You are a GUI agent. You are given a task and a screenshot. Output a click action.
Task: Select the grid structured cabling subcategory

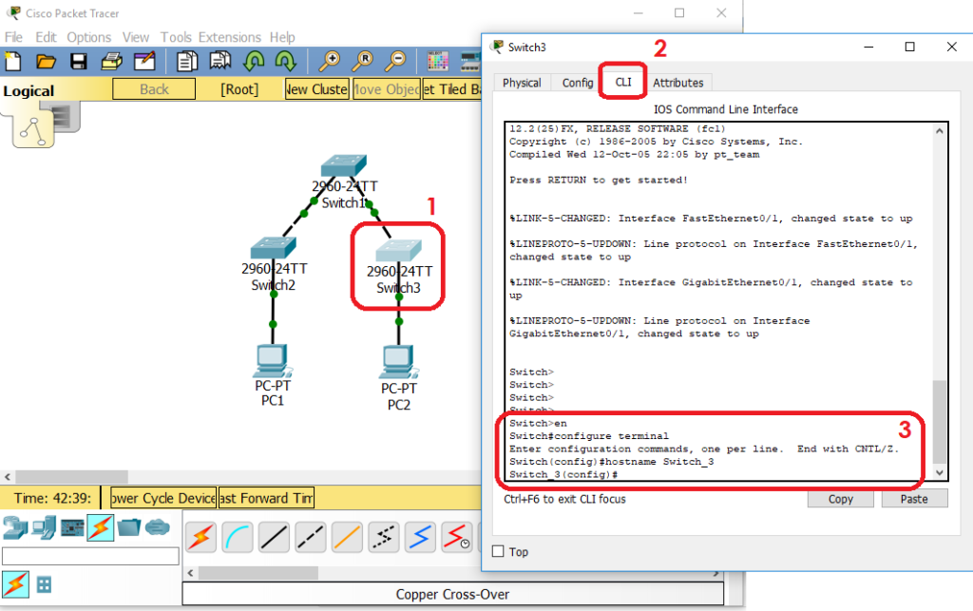pos(44,584)
